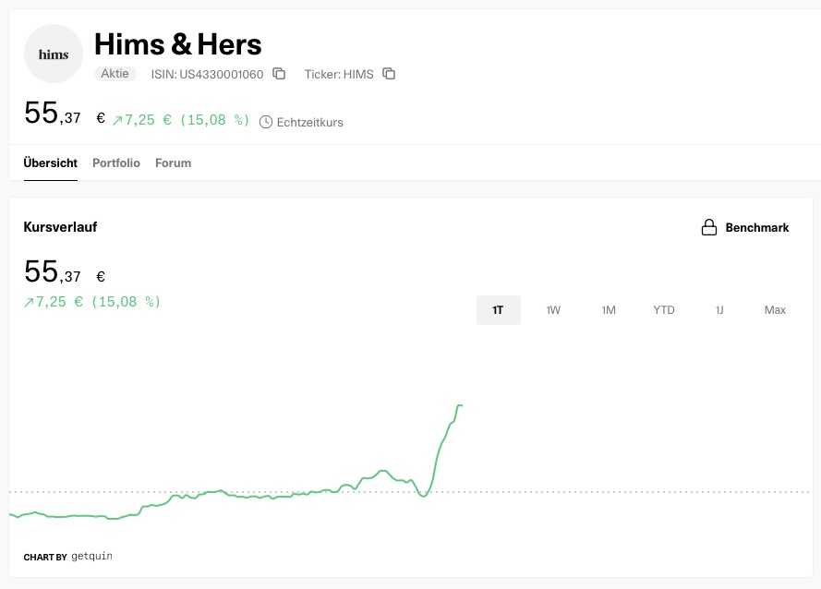Screen dimensions: 821x589
Task: Select the YTD chart range
Action: coord(664,310)
